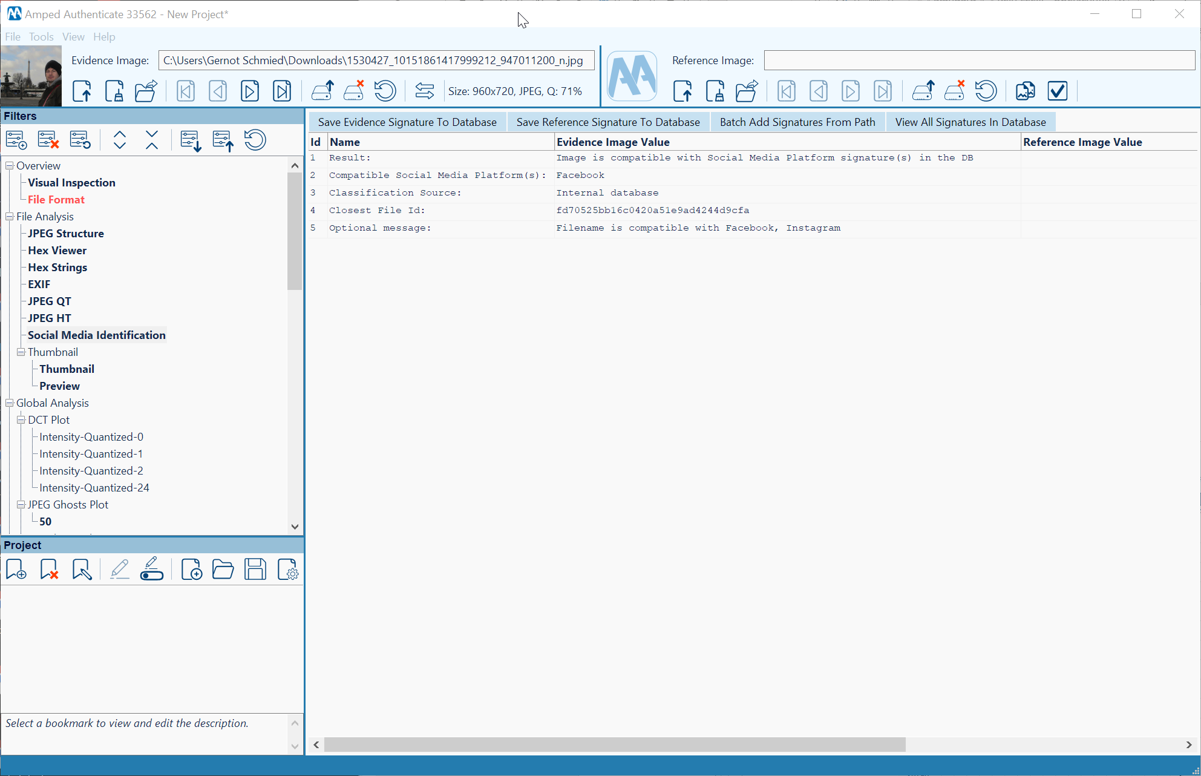This screenshot has height=776, width=1201.
Task: Collapse the Overview tree node
Action: click(x=9, y=165)
